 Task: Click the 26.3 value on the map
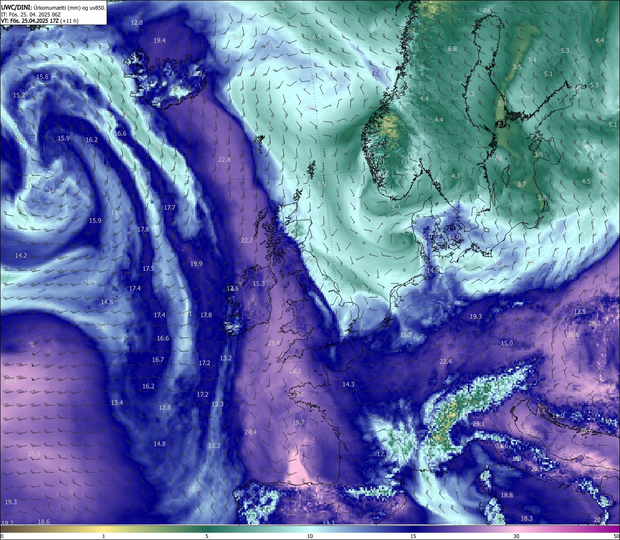pos(295,371)
